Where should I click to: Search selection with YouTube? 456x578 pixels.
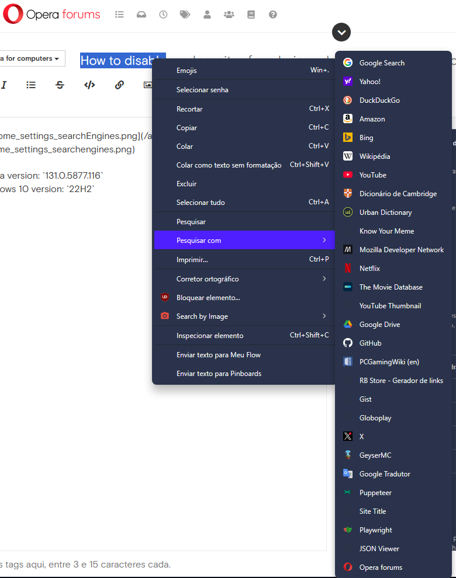coord(393,175)
